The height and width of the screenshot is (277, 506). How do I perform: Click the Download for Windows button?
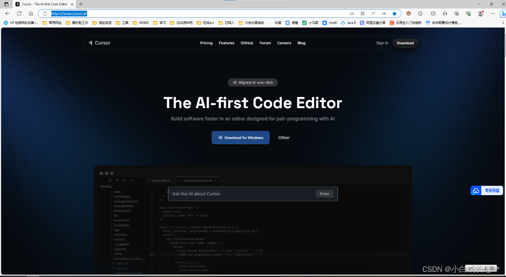pyautogui.click(x=240, y=138)
